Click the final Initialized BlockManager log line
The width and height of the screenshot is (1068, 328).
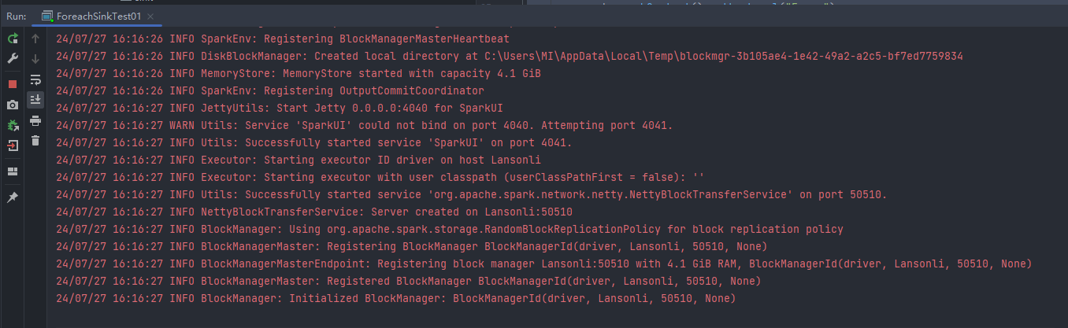[395, 298]
